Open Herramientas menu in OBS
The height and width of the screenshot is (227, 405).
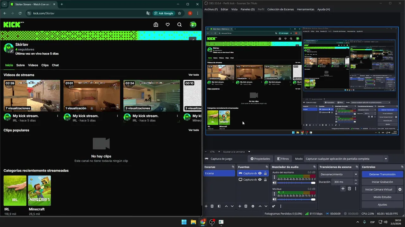pos(306,9)
